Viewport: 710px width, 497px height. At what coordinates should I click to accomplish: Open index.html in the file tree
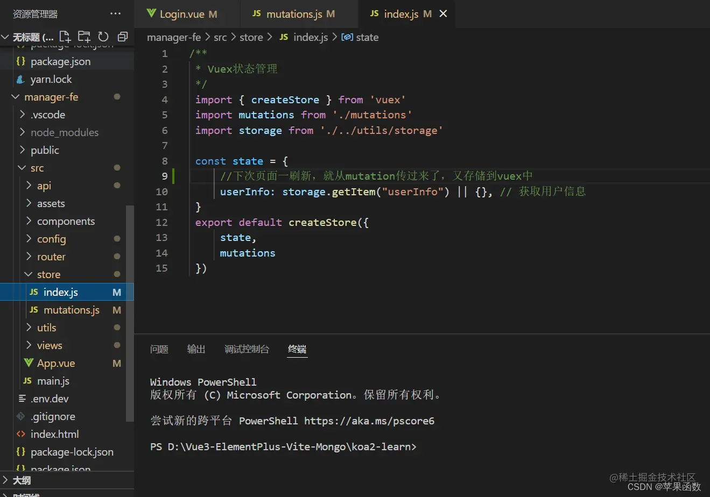coord(67,434)
